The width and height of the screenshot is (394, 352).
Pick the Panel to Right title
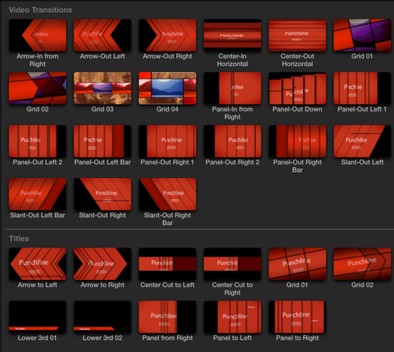coord(297,317)
